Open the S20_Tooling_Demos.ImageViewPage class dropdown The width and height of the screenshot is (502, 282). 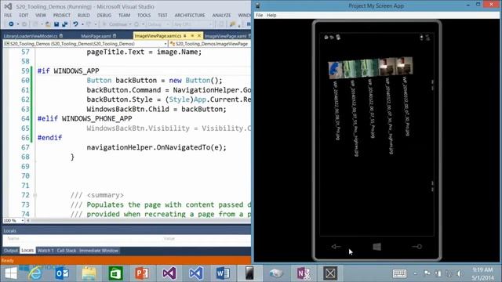(x=209, y=44)
